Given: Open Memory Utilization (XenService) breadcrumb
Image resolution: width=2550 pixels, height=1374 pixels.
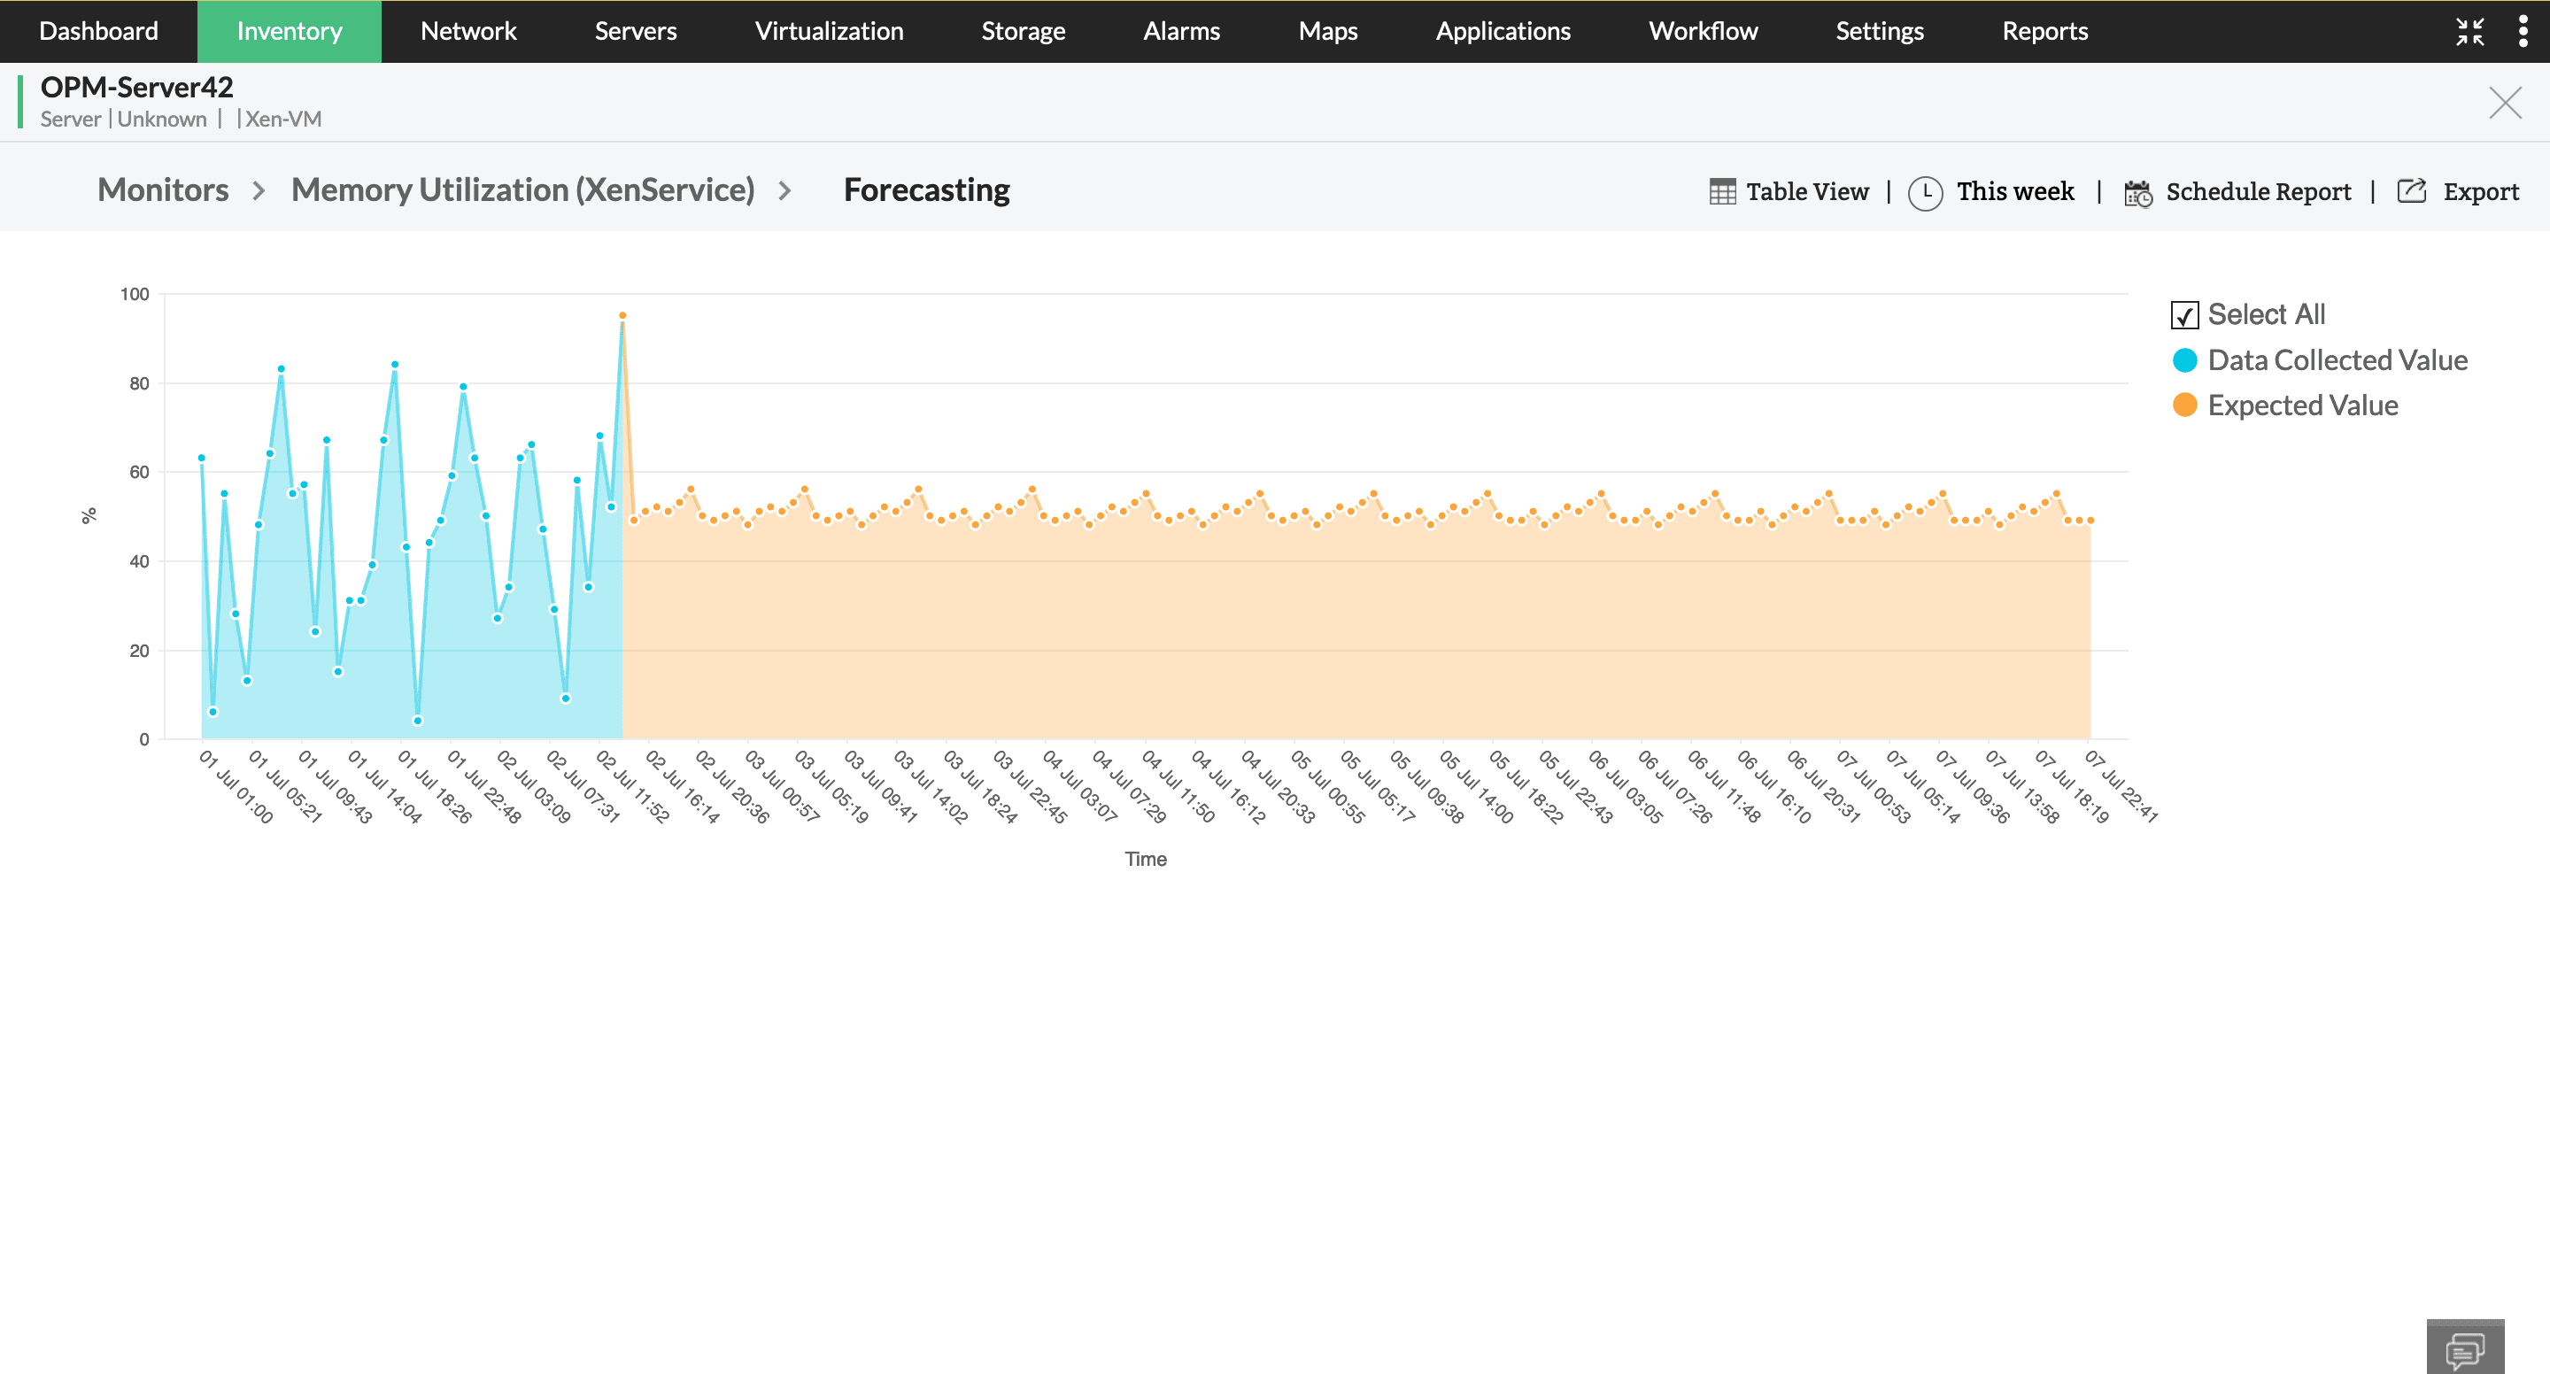Looking at the screenshot, I should click(x=523, y=189).
